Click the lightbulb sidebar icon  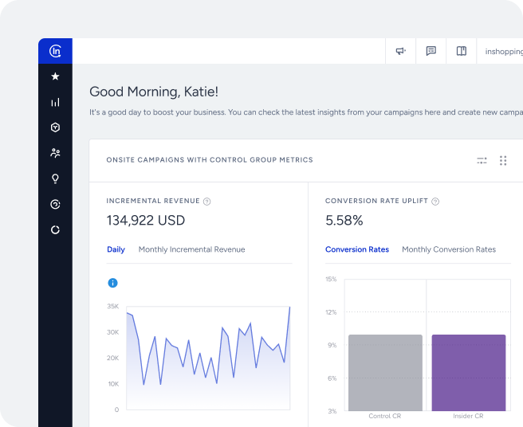(55, 178)
